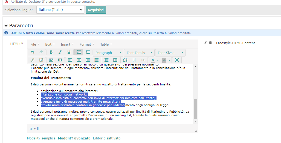Decrease indent of selected list
Viewport: 281px width, 143px height.
click(106, 60)
